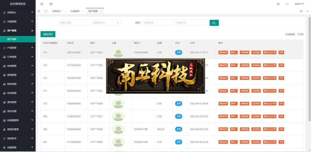Viewport: 311px width, 152px height.
Task: Click referrer 15078916588 in row 174
Action: coord(141,52)
